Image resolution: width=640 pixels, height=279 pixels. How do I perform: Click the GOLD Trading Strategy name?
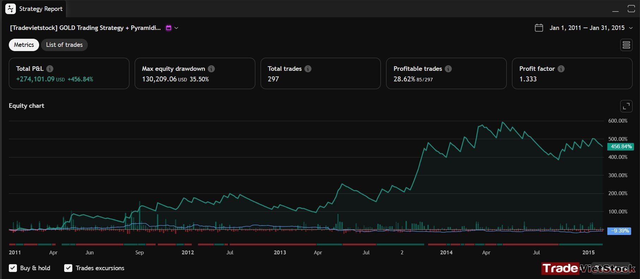[x=85, y=28]
